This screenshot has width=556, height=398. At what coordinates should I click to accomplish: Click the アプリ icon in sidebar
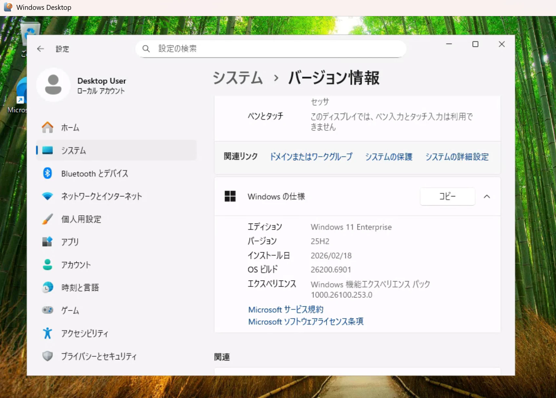[48, 242]
